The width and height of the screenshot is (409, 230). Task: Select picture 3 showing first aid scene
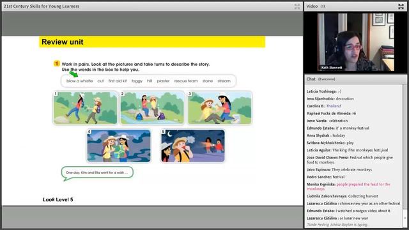220,108
